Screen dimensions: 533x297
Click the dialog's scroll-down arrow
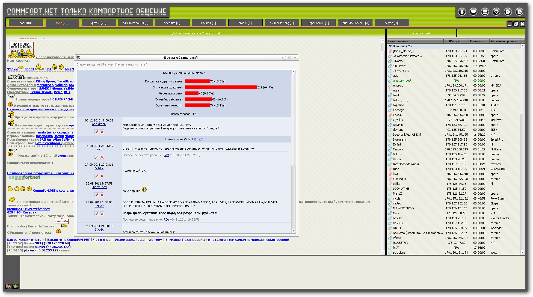[294, 231]
